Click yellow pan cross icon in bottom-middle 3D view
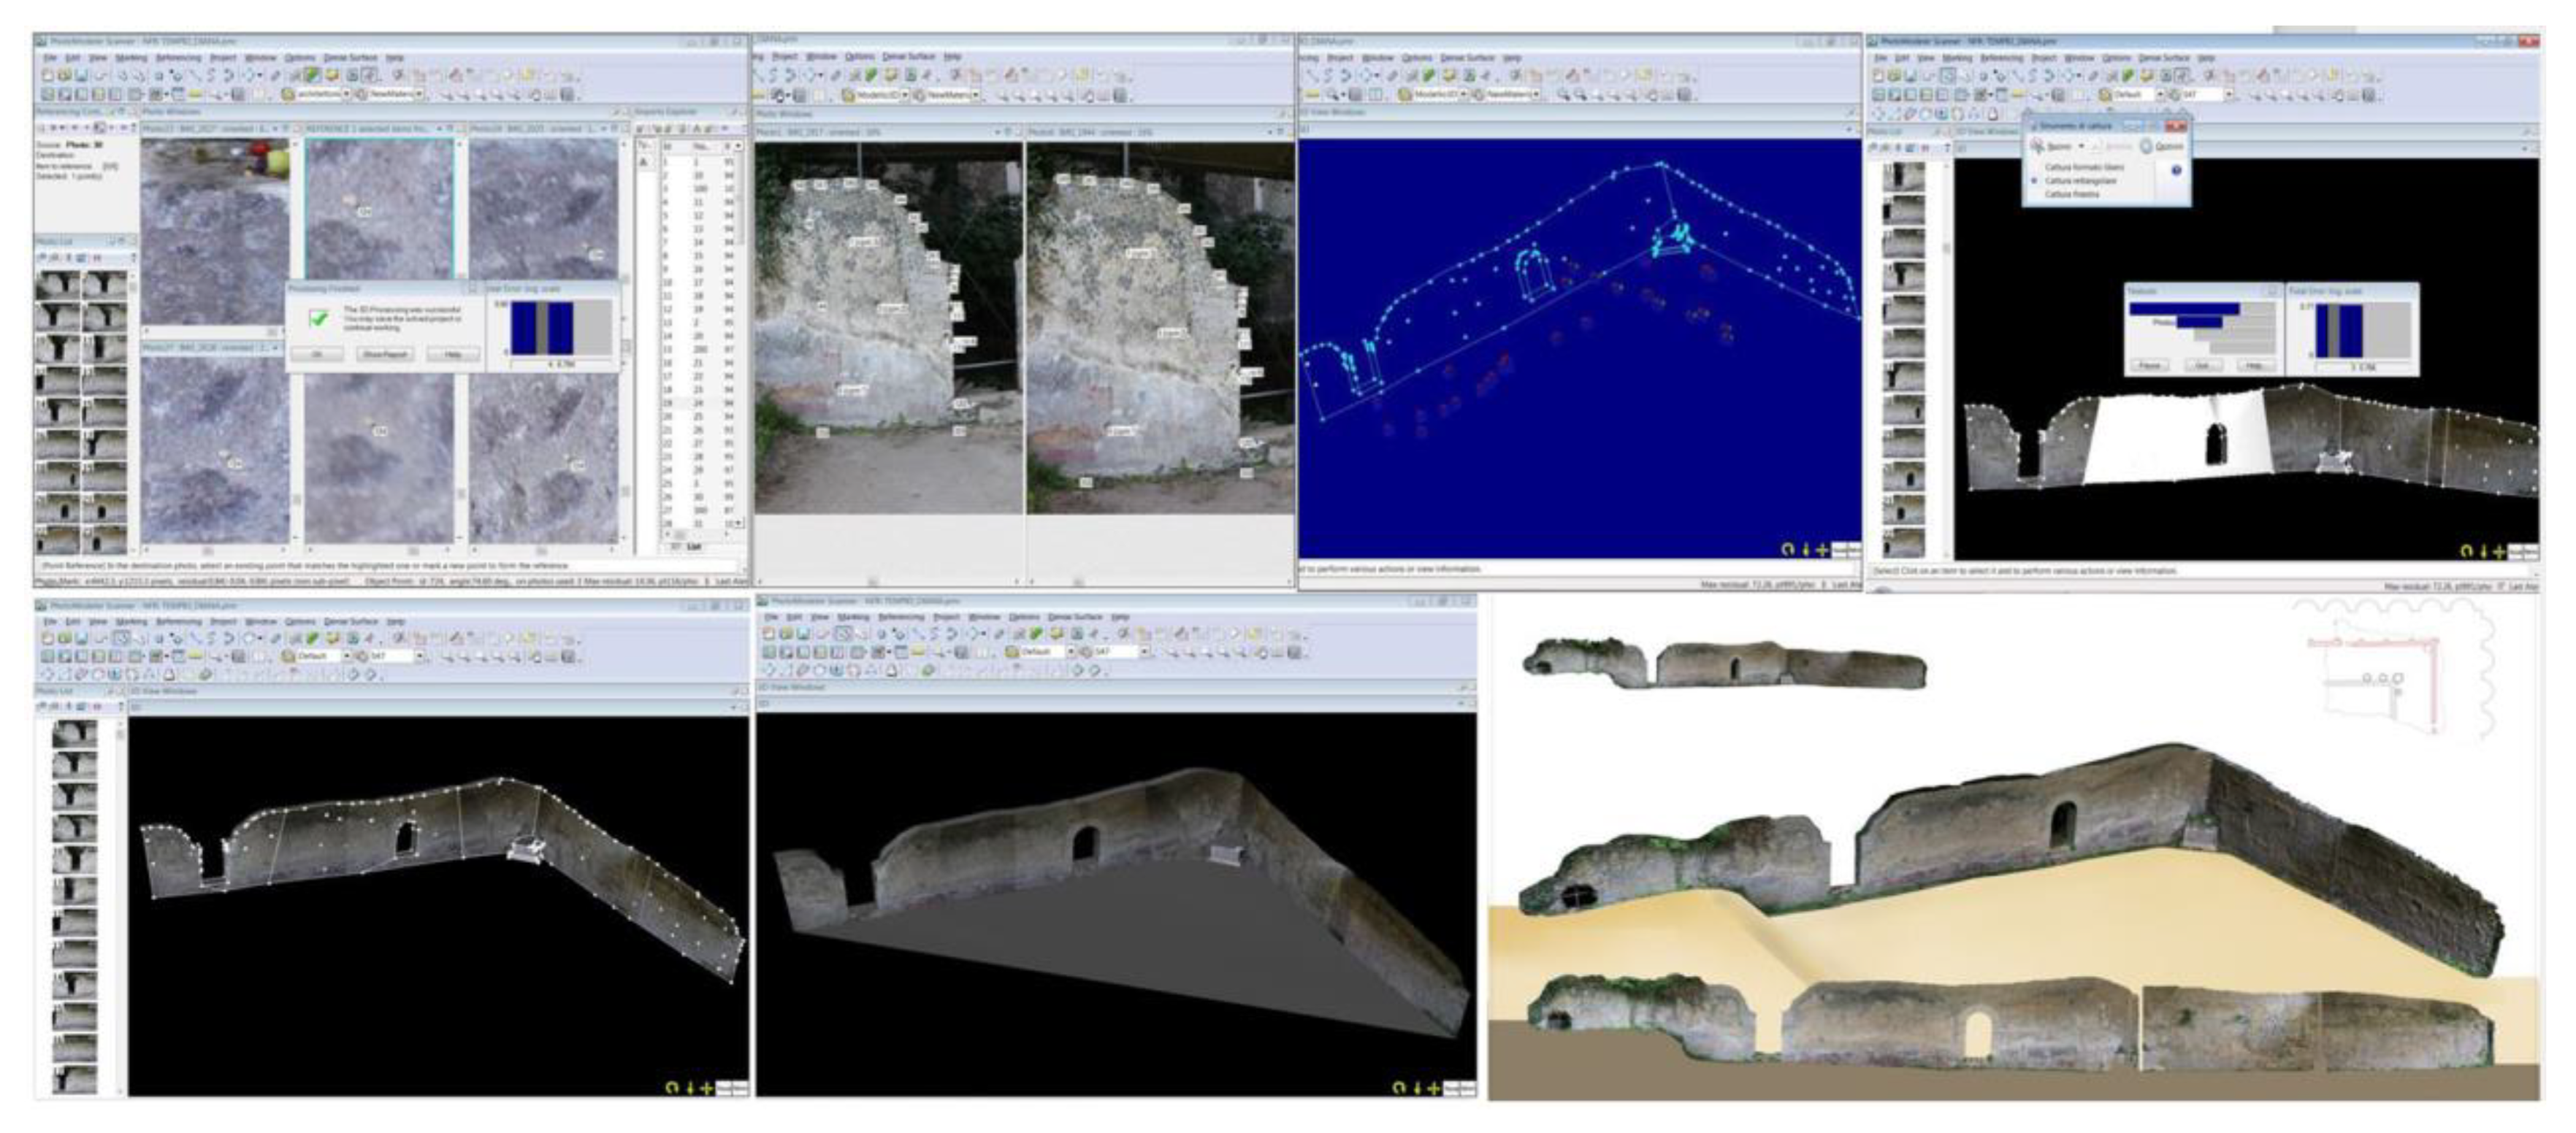This screenshot has height=1133, width=2576. 1433,1088
